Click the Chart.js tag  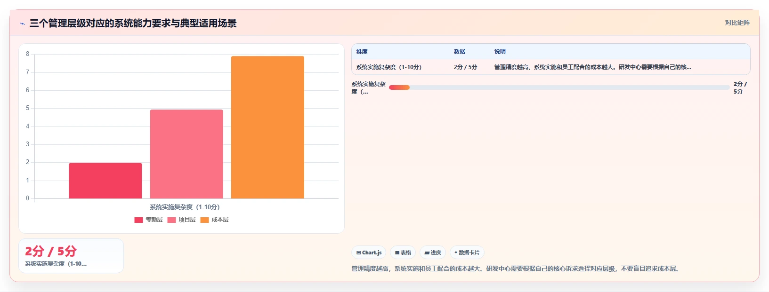click(x=369, y=253)
